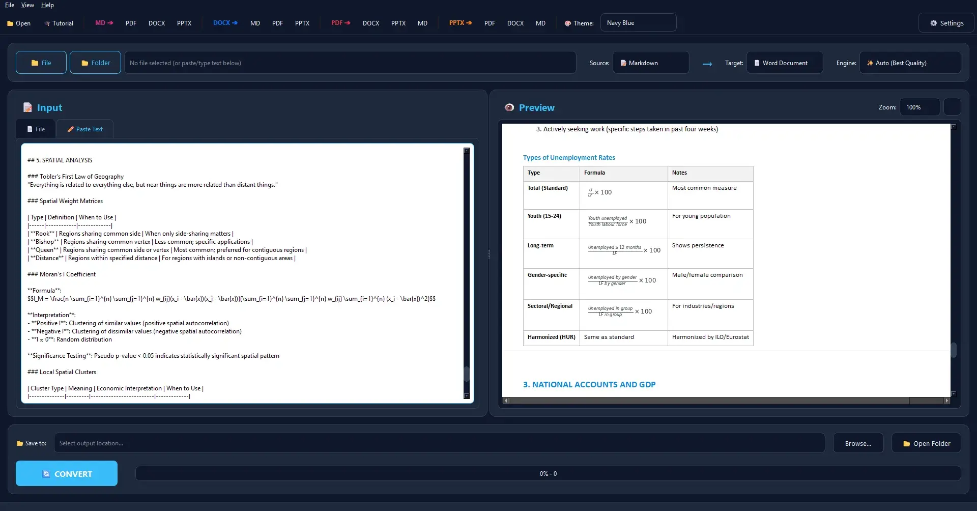
Task: Click the preview vertical scrollbar thumb
Action: tap(954, 350)
